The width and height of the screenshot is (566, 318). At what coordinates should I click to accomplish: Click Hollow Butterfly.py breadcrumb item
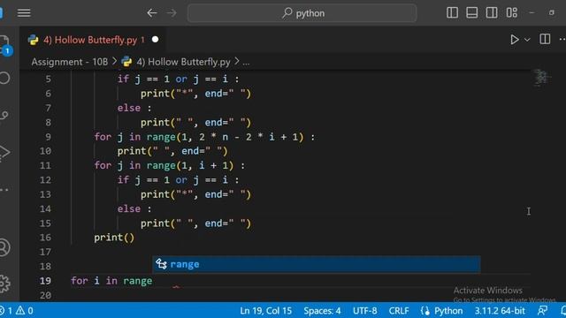click(x=183, y=62)
